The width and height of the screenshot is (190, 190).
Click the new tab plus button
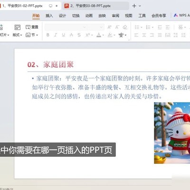[134, 6]
